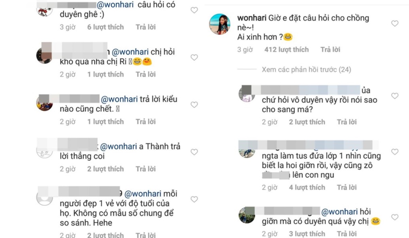Like the 'câu hỏi có duyên ghê' comment

point(194,10)
